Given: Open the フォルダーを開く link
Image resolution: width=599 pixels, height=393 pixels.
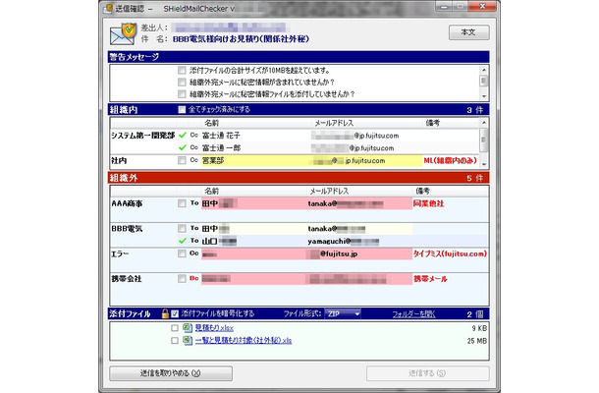Looking at the screenshot, I should 413,314.
